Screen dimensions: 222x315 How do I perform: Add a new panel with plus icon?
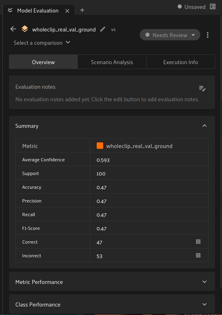click(x=82, y=10)
